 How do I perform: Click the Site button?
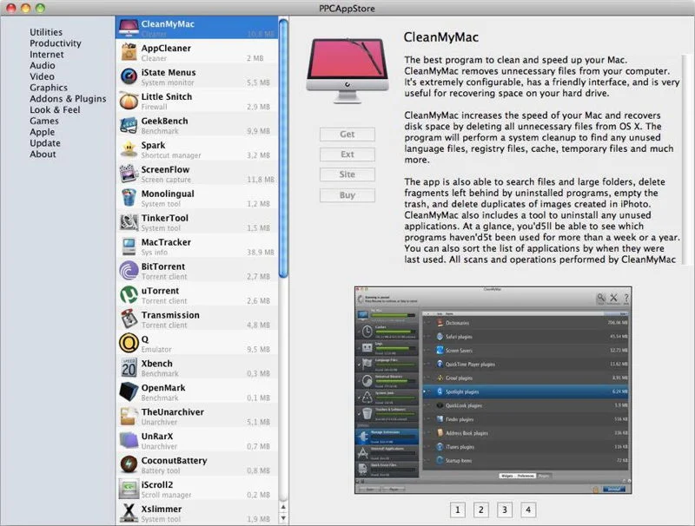347,174
